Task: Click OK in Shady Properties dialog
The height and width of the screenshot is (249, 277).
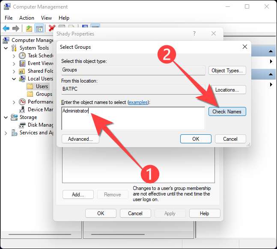Action: [101, 213]
